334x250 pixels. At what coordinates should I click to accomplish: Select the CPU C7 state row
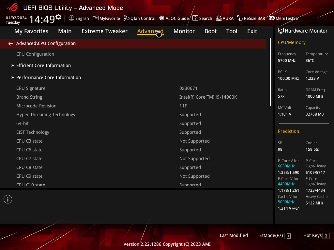[133, 159]
